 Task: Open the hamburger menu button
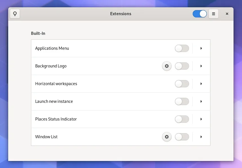214,14
